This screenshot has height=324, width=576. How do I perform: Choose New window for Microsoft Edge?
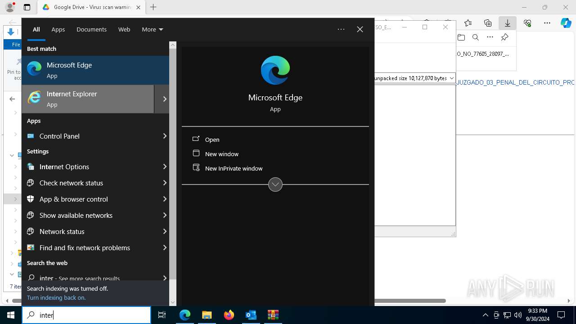(x=216, y=154)
